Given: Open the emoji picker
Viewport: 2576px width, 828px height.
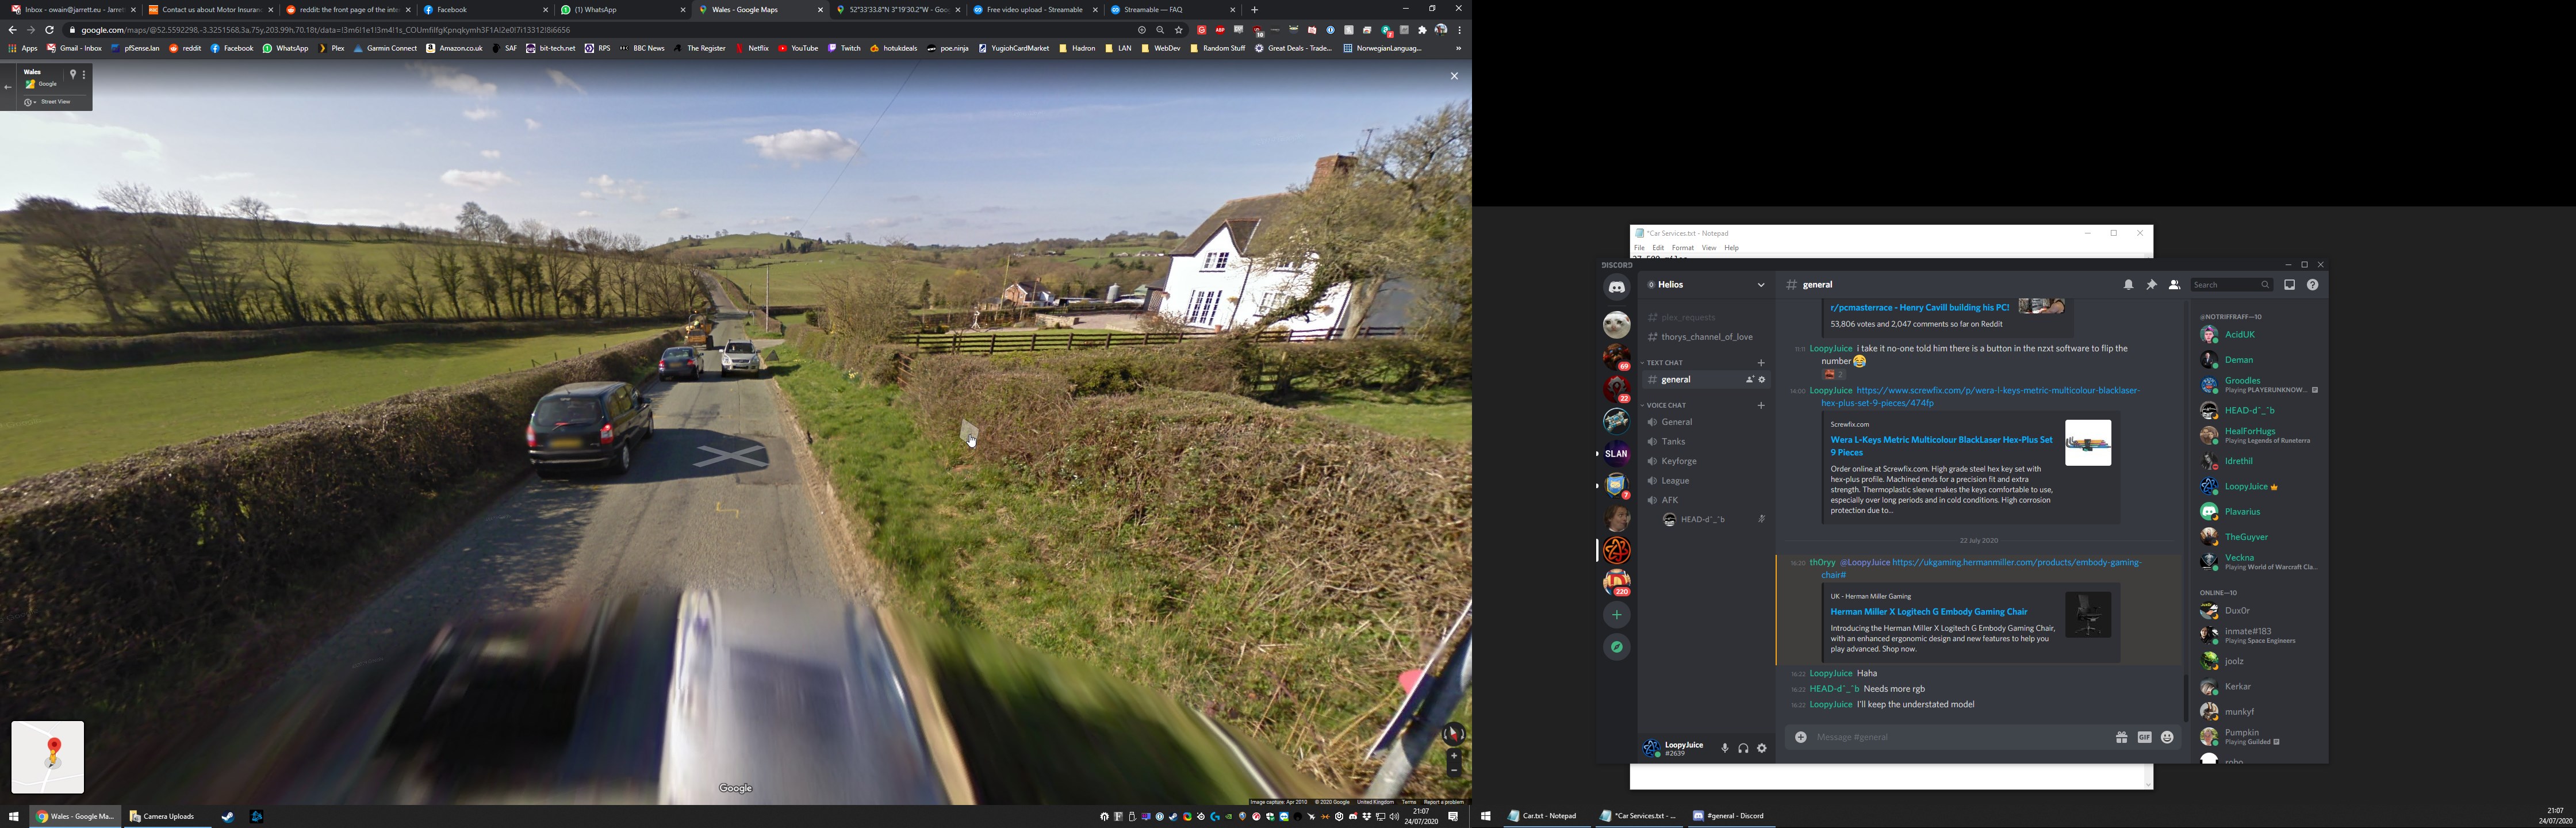Looking at the screenshot, I should coord(2167,737).
